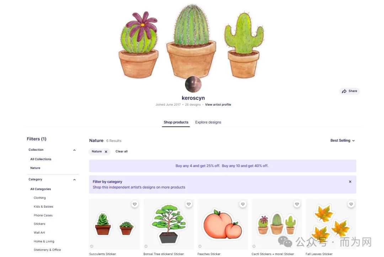
Task: Click the Share arrow button
Action: click(x=350, y=91)
